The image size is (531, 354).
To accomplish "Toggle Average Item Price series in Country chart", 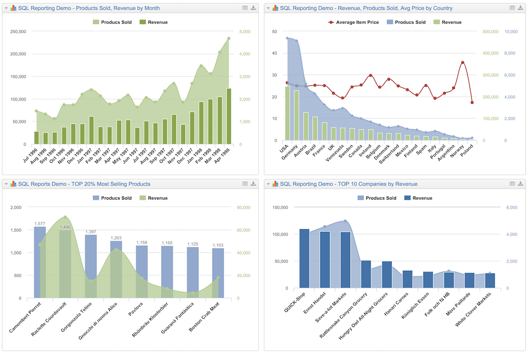I will pos(353,22).
